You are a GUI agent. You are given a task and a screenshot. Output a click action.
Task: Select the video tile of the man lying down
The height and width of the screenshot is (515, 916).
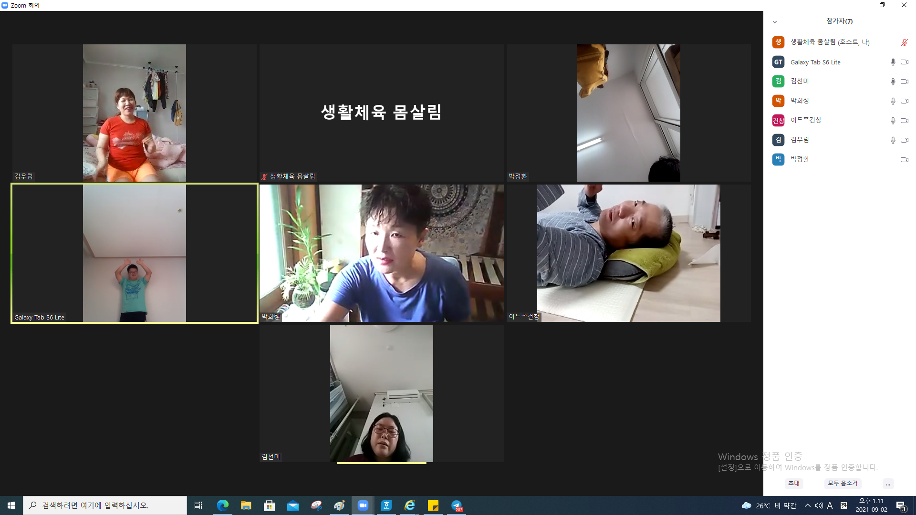click(629, 253)
